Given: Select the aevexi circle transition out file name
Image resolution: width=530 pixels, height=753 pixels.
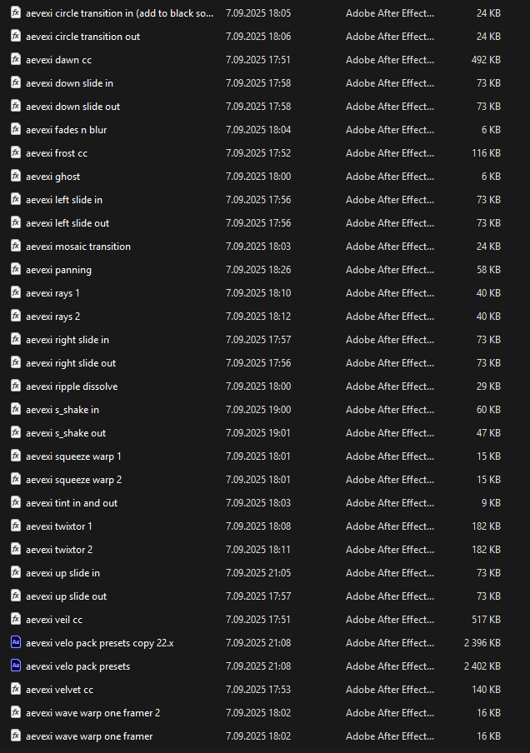Looking at the screenshot, I should click(82, 37).
